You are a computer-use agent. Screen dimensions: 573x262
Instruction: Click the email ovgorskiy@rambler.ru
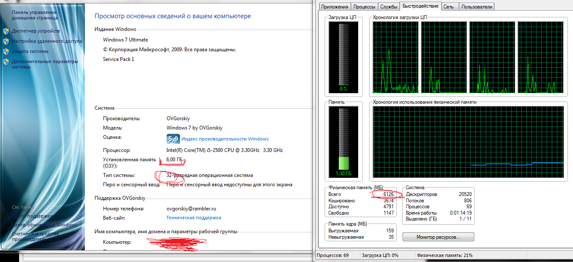point(192,209)
